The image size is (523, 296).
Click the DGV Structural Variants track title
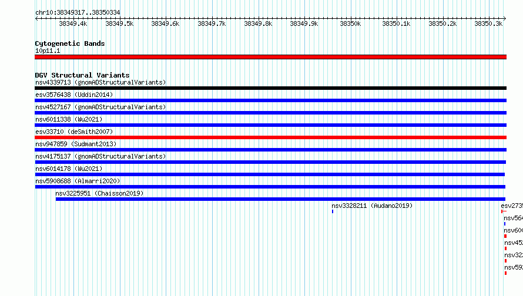tap(82, 75)
